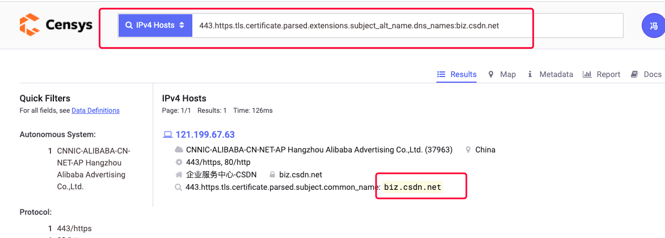Click the pin icon of the Map tab
This screenshot has height=238, width=665.
[491, 75]
